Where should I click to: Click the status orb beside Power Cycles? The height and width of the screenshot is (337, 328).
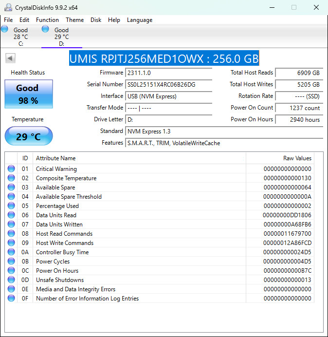click(x=11, y=261)
